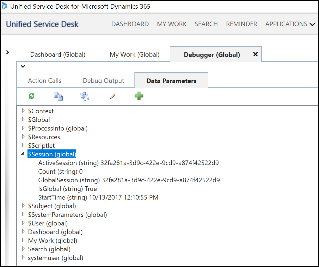319x267 pixels.
Task: Select the $Global tree item
Action: click(x=39, y=119)
